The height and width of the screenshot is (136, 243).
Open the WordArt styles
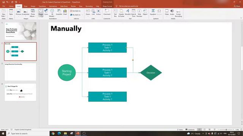tap(128, 12)
